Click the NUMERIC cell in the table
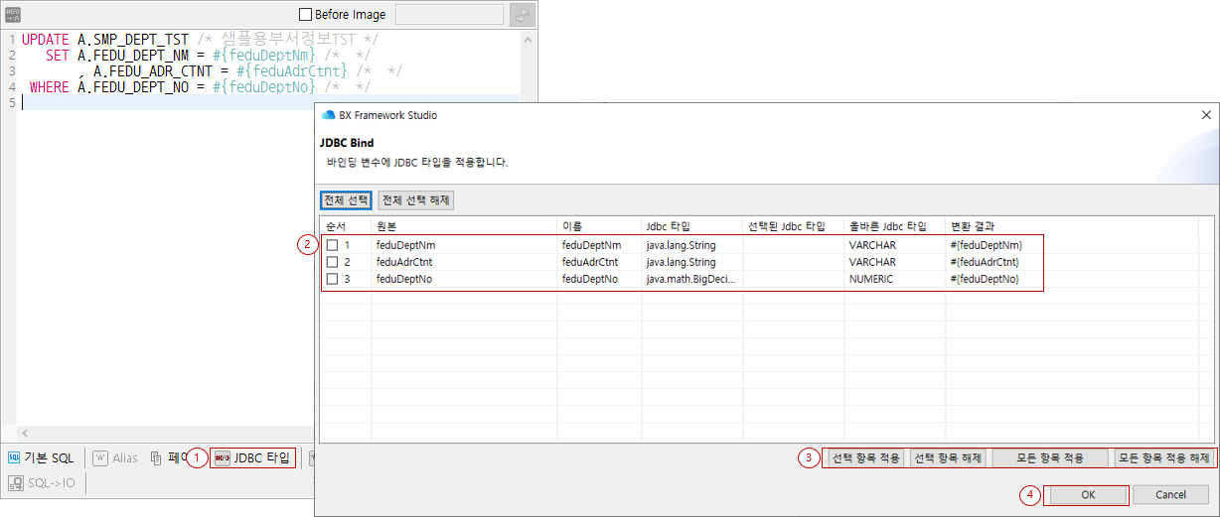1220x517 pixels. click(x=894, y=280)
